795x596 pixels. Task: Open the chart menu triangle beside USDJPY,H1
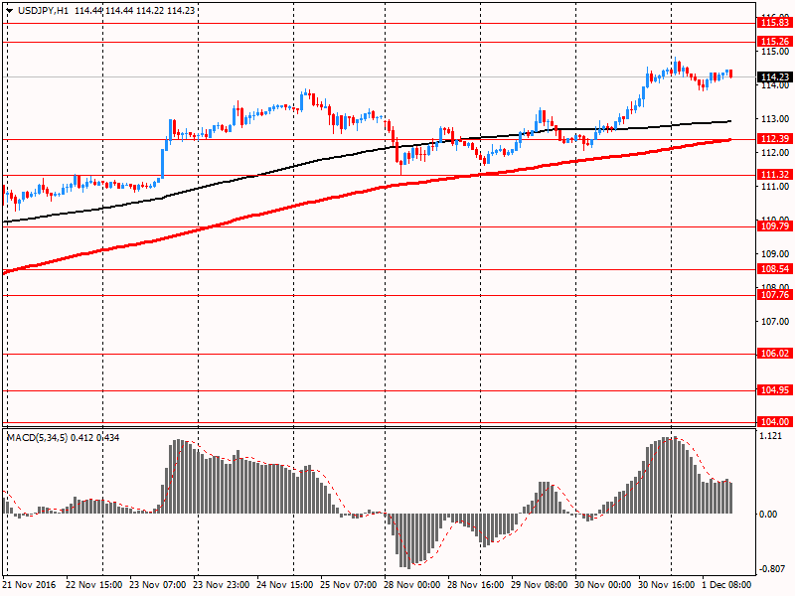10,10
